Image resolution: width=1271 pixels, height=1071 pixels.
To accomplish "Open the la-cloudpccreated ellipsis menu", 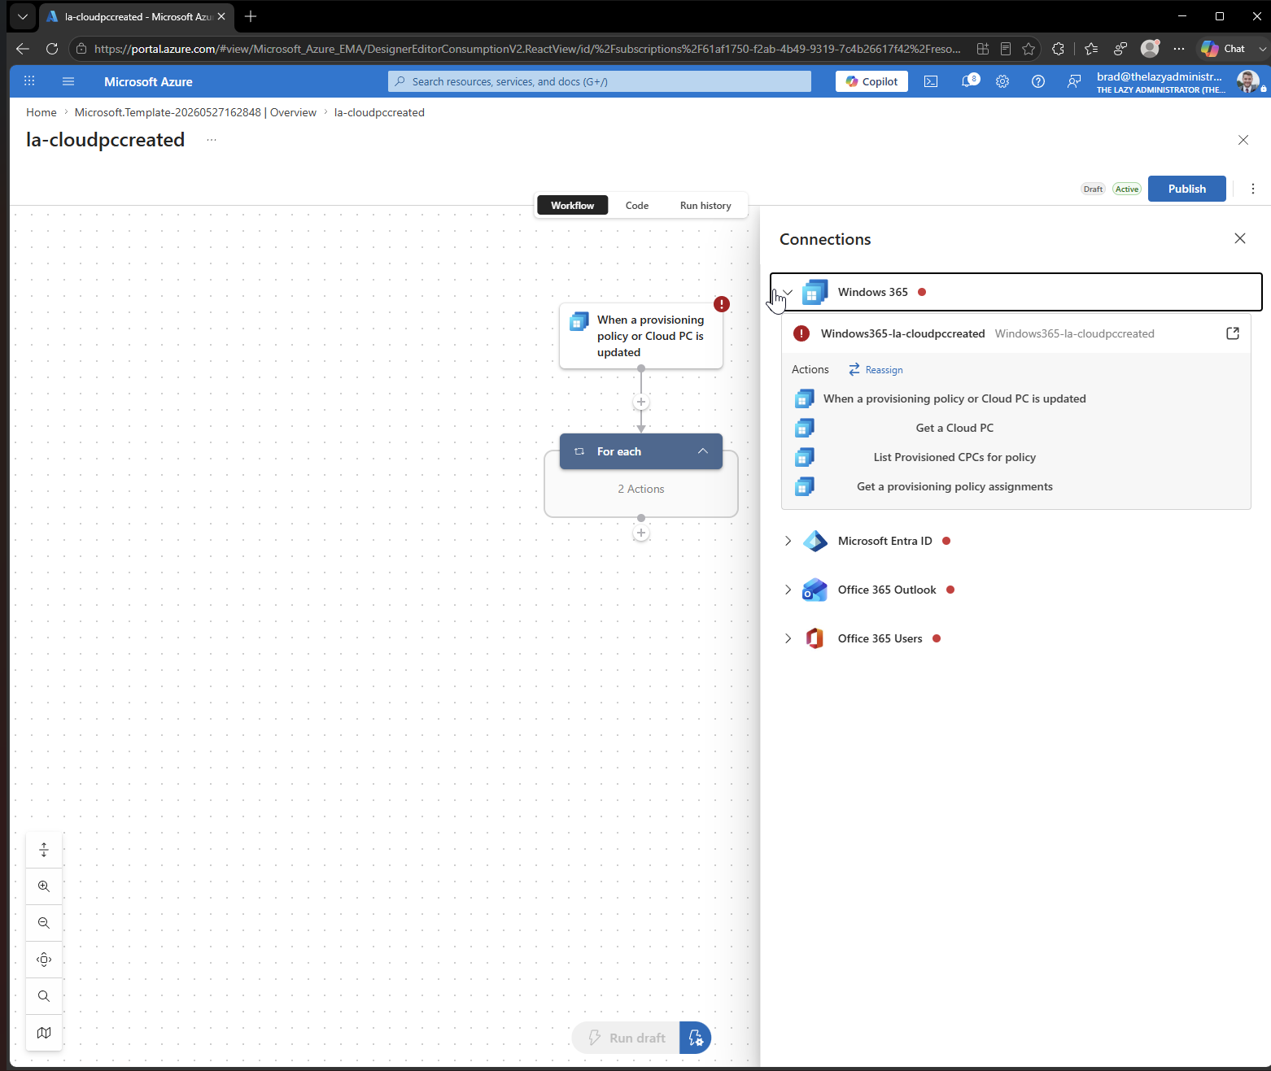I will [x=212, y=140].
